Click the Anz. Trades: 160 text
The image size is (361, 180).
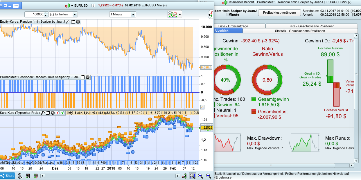[230, 99]
